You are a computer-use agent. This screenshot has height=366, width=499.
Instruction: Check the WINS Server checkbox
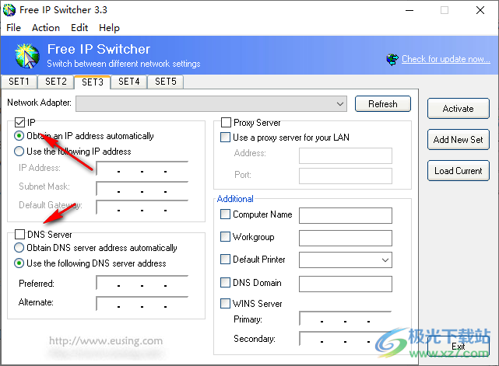point(225,303)
